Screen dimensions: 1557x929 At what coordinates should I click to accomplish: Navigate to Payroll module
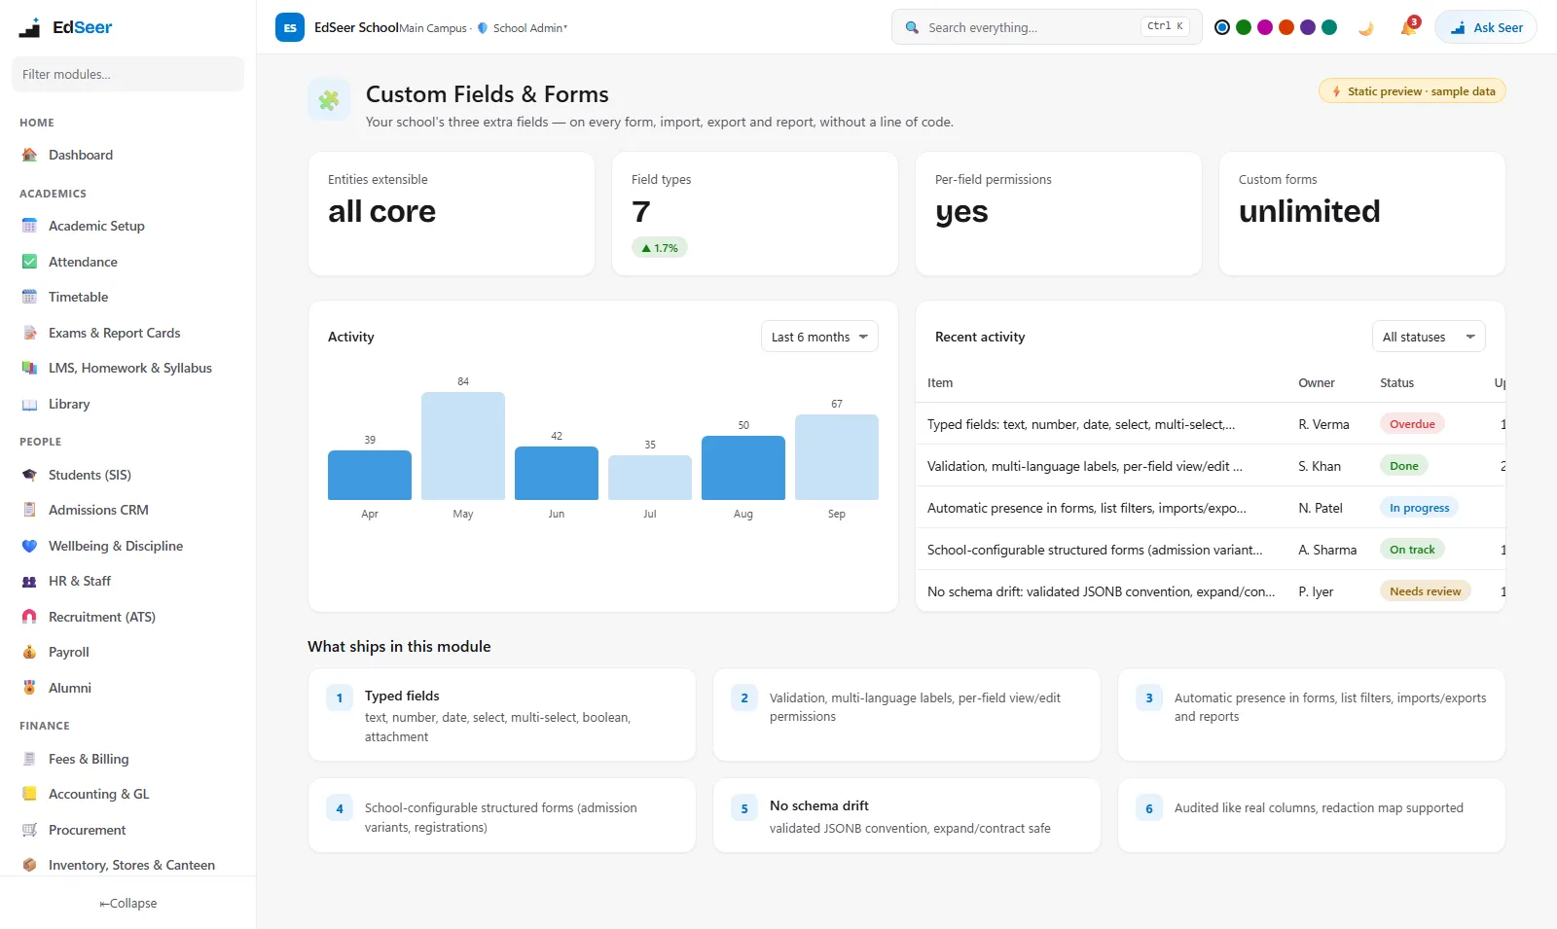point(127,652)
